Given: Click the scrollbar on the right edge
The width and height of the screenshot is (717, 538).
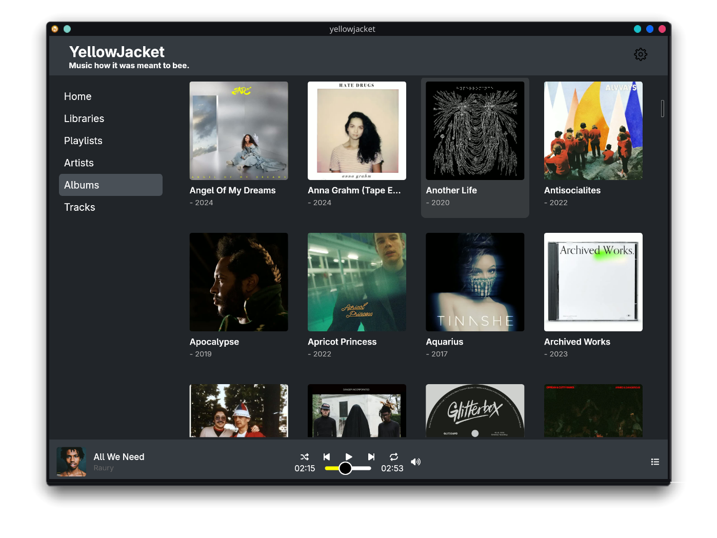Looking at the screenshot, I should pos(662,109).
